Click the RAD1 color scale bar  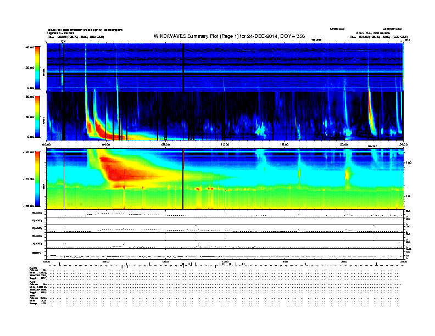37,117
